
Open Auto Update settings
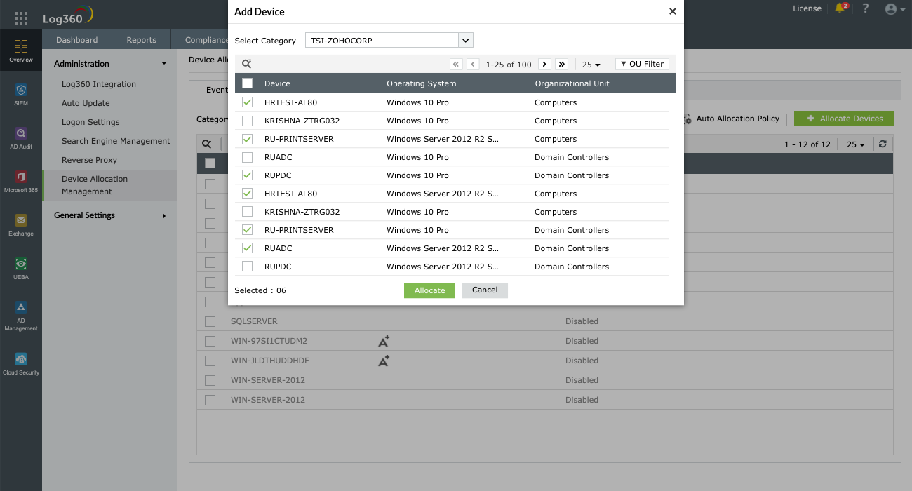pyautogui.click(x=86, y=103)
